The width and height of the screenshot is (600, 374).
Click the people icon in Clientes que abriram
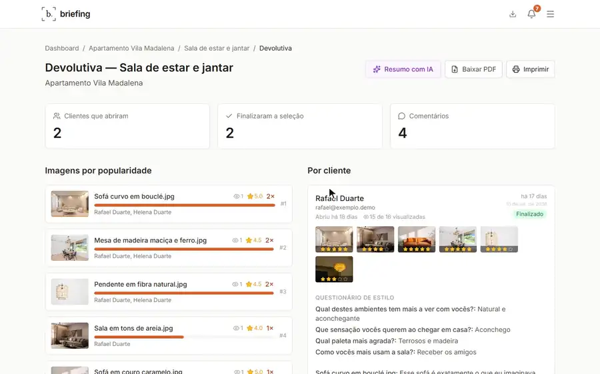(x=57, y=116)
